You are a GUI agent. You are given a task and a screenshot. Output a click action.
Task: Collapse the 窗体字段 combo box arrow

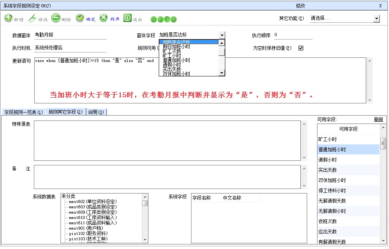[x=222, y=35]
